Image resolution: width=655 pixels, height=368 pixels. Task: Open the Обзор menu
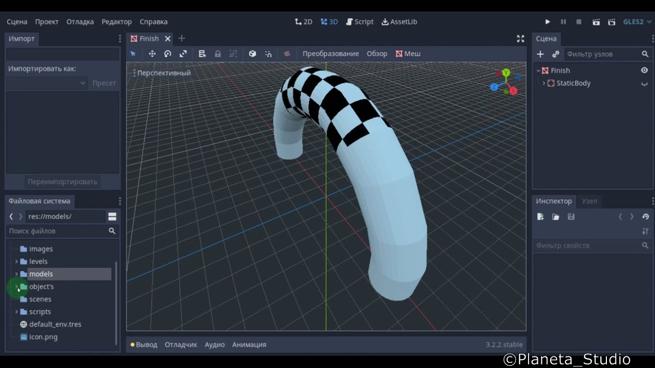[377, 54]
